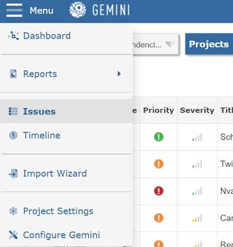Expand the Reports submenu arrow
This screenshot has height=247, width=233.
[119, 74]
